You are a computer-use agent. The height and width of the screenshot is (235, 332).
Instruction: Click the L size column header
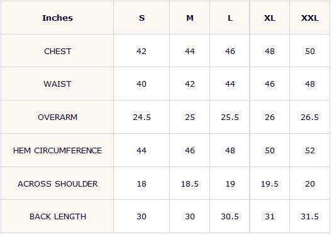[230, 18]
